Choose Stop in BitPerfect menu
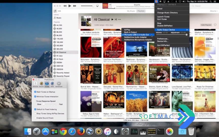 [x=172, y=23]
